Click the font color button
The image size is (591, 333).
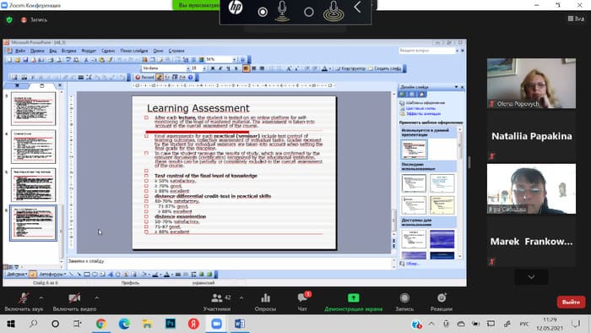pos(324,68)
